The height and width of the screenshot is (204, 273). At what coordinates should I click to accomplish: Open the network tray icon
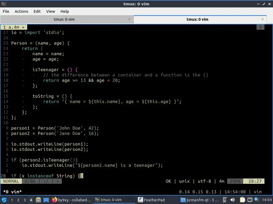click(250, 200)
